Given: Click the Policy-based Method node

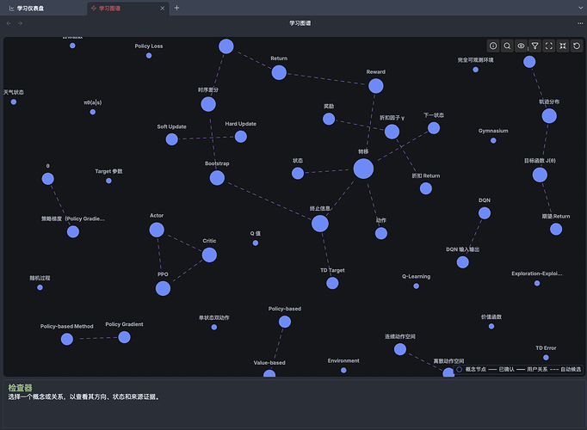Looking at the screenshot, I should (67, 339).
